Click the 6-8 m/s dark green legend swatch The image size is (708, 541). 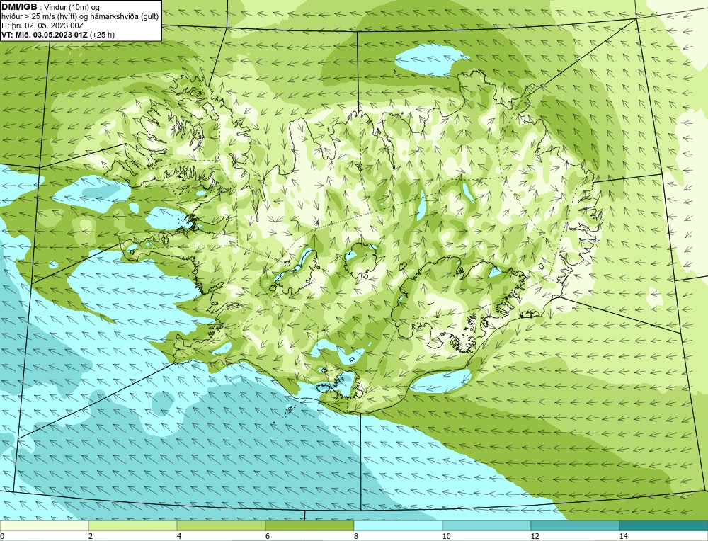(310, 525)
